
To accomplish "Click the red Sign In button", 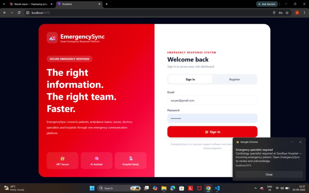I will [212, 132].
